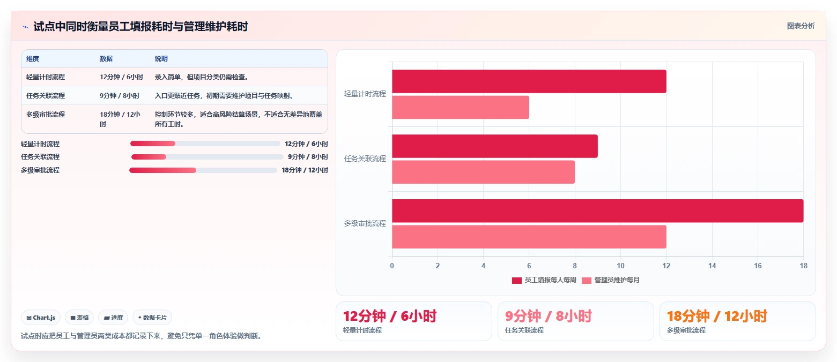Viewport: 837px width, 362px height.
Task: Click the 轻量计时流程 label beside its progress bar
Action: coord(40,144)
